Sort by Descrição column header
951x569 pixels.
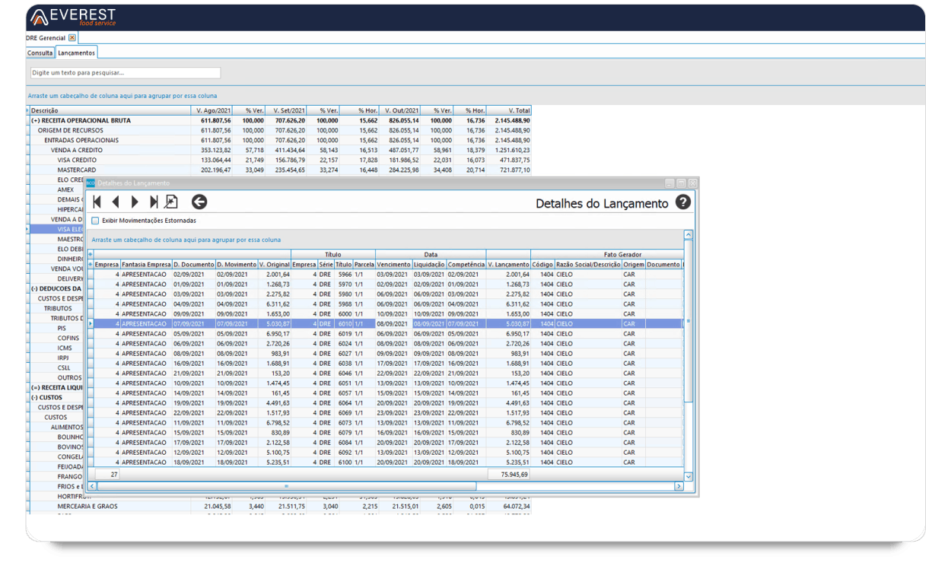[x=109, y=111]
